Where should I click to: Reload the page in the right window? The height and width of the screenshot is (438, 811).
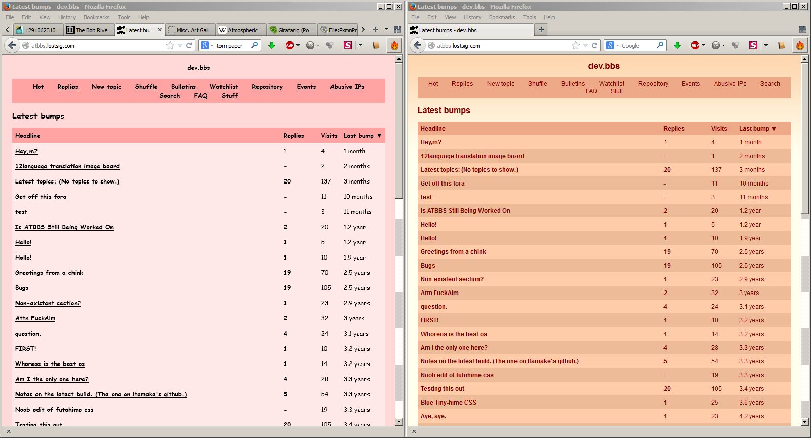[x=594, y=45]
